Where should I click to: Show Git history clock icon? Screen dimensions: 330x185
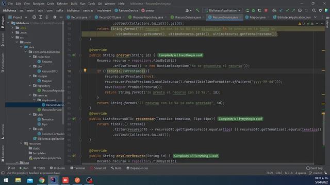300,10
